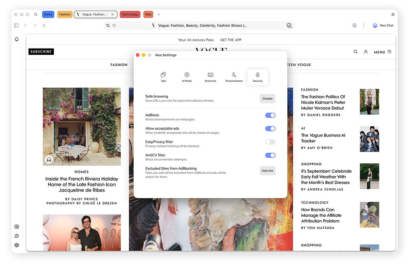Open the Vogue MENU hamburger
This screenshot has width=408, height=264.
(382, 52)
